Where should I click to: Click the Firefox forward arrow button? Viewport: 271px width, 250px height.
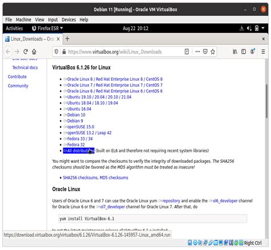coord(17,52)
